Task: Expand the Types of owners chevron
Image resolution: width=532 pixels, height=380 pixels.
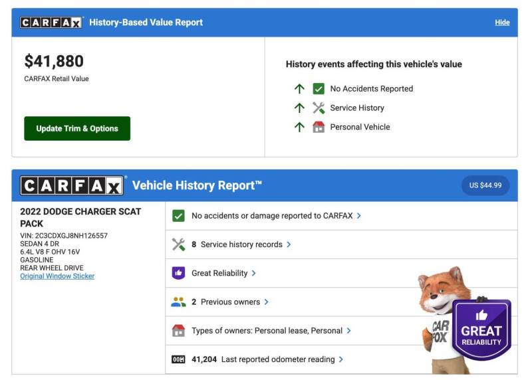Action: (x=348, y=330)
